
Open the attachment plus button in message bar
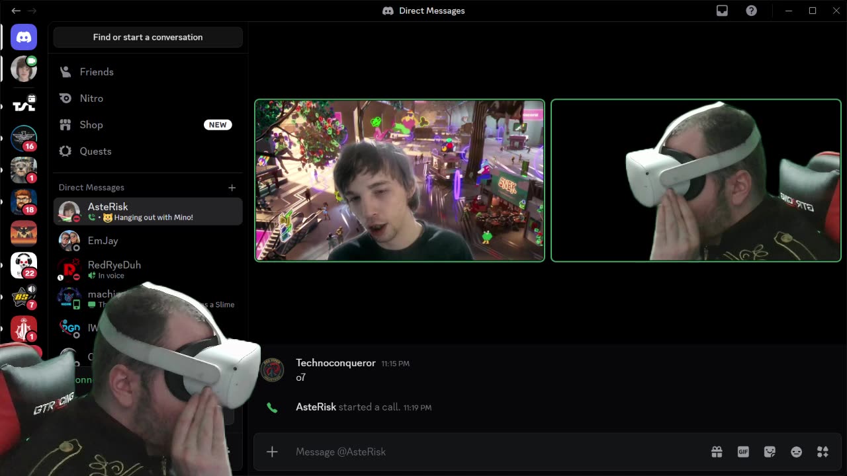click(272, 452)
